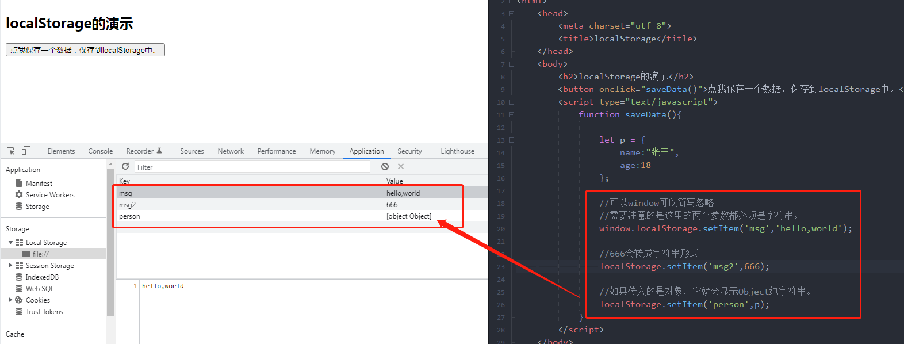Screen dimensions: 904x344
Task: Click in the Filter input field
Action: [x=252, y=167]
